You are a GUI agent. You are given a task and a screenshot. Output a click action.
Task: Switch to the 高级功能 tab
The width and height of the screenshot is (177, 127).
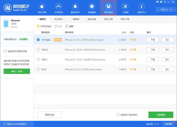point(92,19)
